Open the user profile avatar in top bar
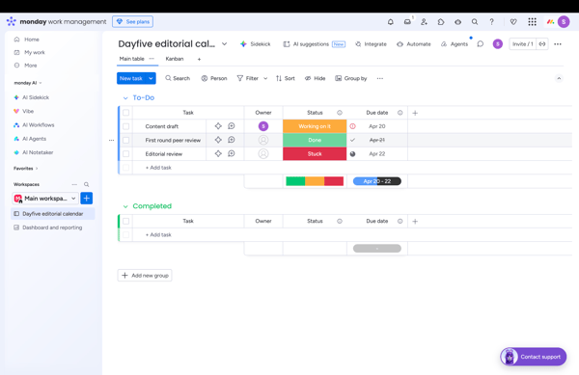This screenshot has width=579, height=375. 564,22
